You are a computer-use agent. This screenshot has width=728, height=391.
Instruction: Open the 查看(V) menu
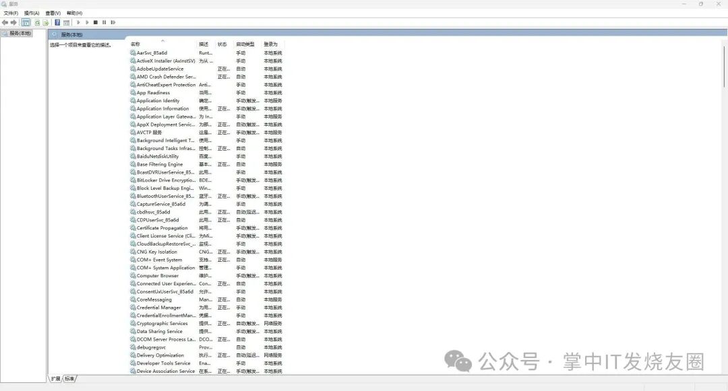(53, 13)
